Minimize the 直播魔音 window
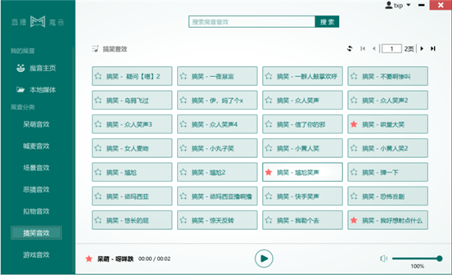 [421, 5]
